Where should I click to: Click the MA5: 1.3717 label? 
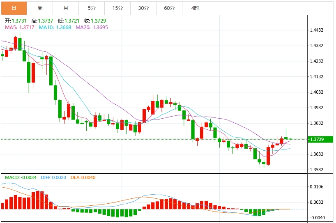tap(20, 28)
